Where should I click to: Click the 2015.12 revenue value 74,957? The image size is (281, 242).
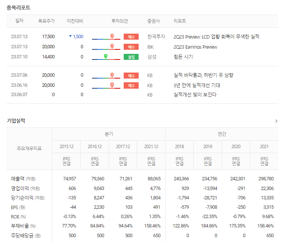[x=70, y=179]
